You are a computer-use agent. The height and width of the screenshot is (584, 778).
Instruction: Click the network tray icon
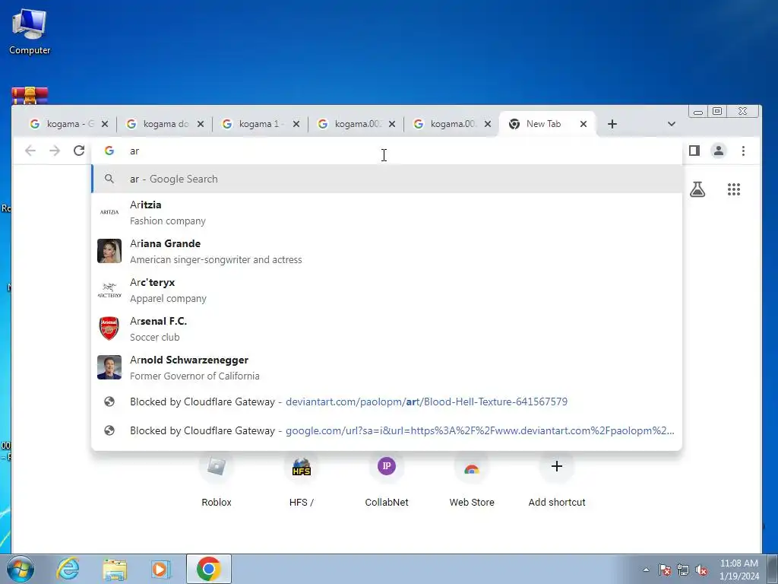(683, 570)
